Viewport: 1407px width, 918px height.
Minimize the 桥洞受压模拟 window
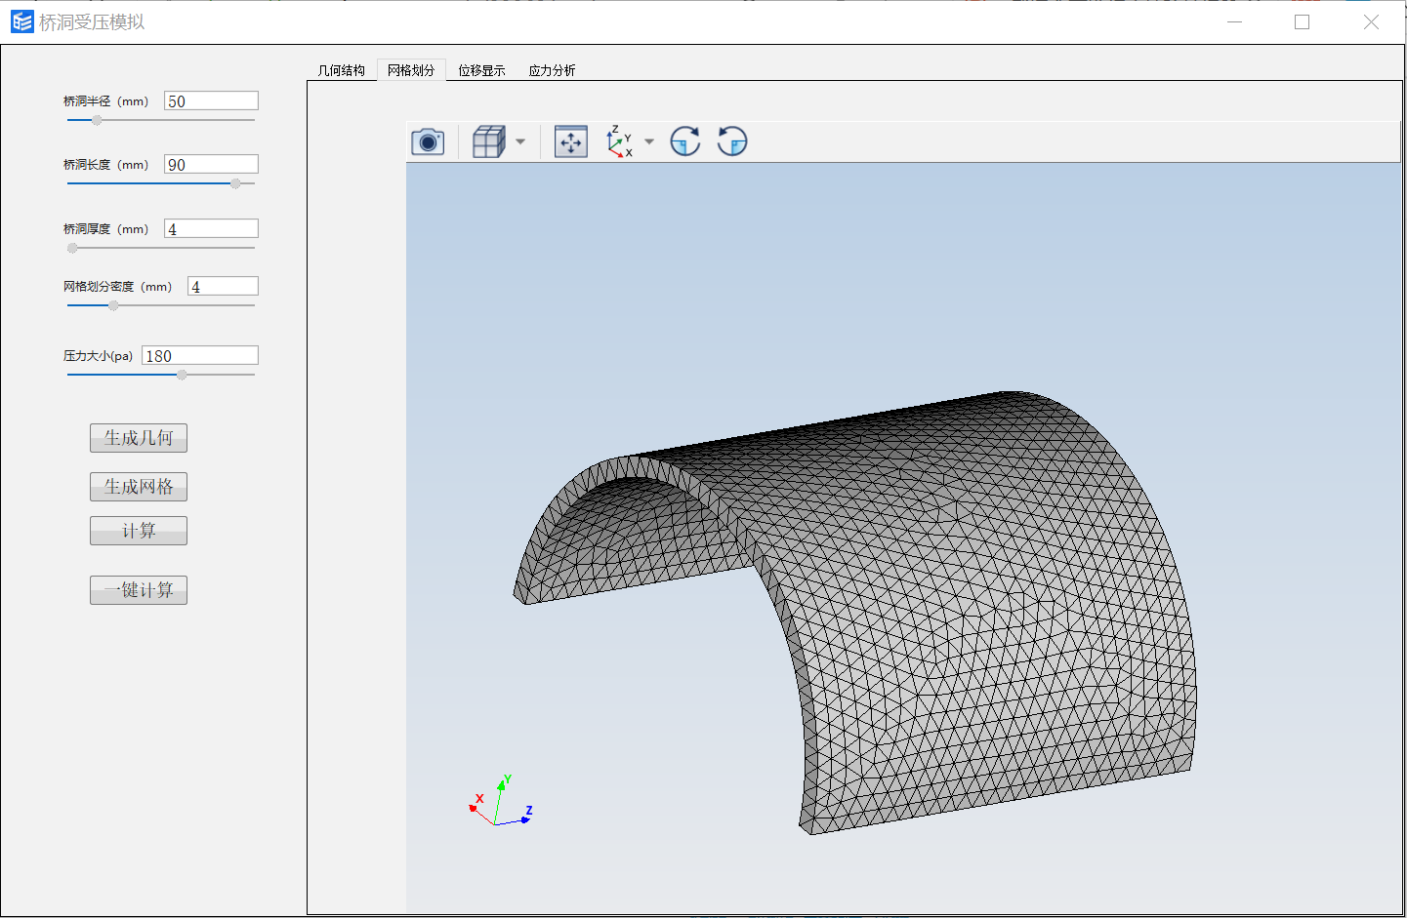[x=1234, y=21]
